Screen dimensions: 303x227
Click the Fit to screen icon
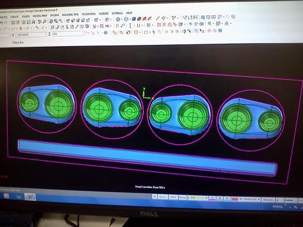(x=13, y=22)
